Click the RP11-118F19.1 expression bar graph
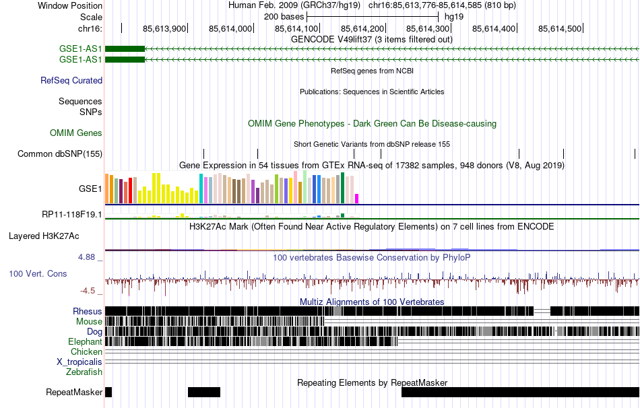Screen dimensions: 640x408 click(232, 215)
